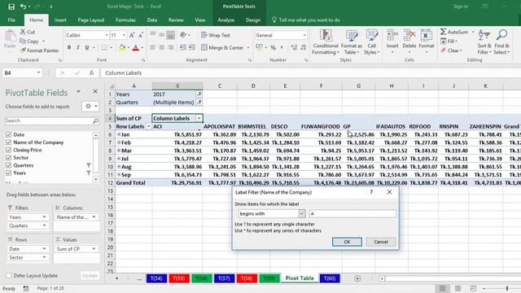This screenshot has width=521, height=293.
Task: Apply Bold formatting
Action: [69, 47]
